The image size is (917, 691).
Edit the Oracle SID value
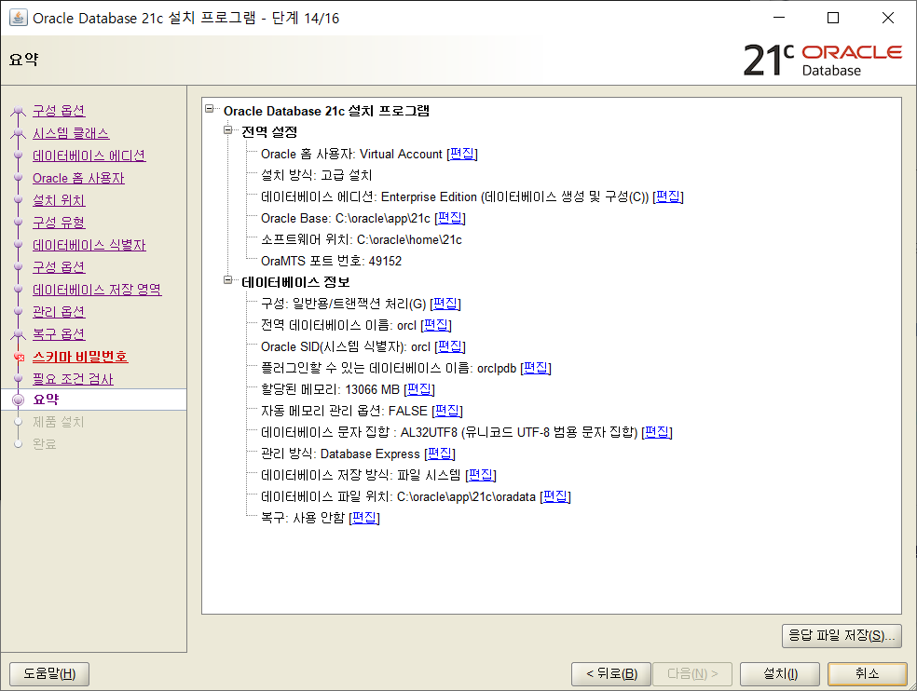coord(450,346)
